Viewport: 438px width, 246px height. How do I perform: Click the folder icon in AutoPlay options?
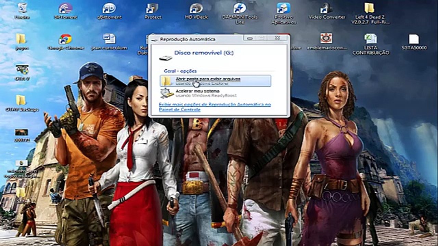tap(166, 81)
